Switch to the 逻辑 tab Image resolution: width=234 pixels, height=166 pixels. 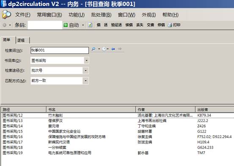tap(22, 40)
